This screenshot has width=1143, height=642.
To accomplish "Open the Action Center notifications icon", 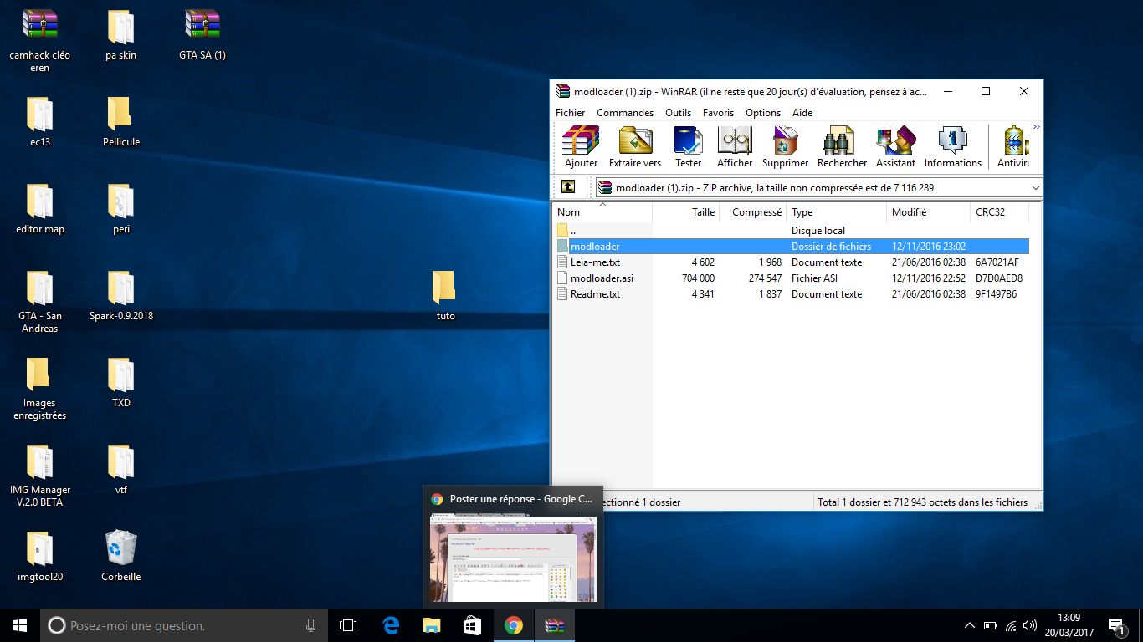I will coord(1115,625).
